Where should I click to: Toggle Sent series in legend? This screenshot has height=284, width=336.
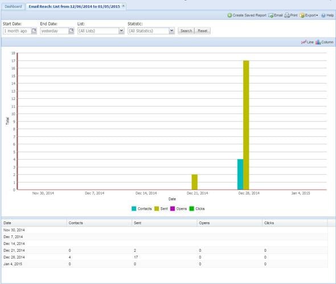(x=161, y=208)
